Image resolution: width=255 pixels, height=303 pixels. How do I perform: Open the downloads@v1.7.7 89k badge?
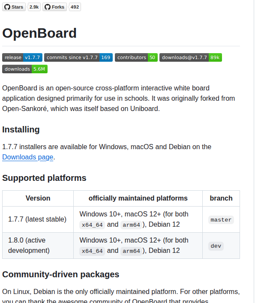tap(191, 57)
